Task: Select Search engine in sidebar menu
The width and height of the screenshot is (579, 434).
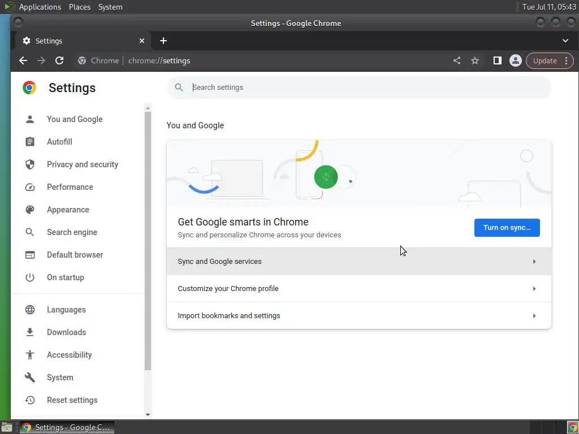Action: [72, 232]
